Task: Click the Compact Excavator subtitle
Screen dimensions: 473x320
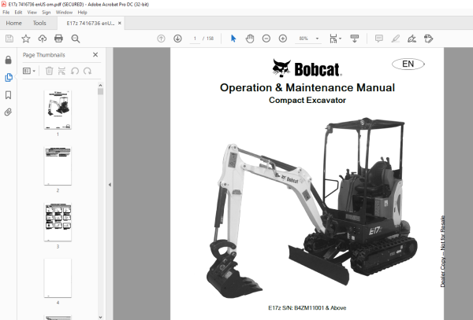Action: (x=307, y=100)
